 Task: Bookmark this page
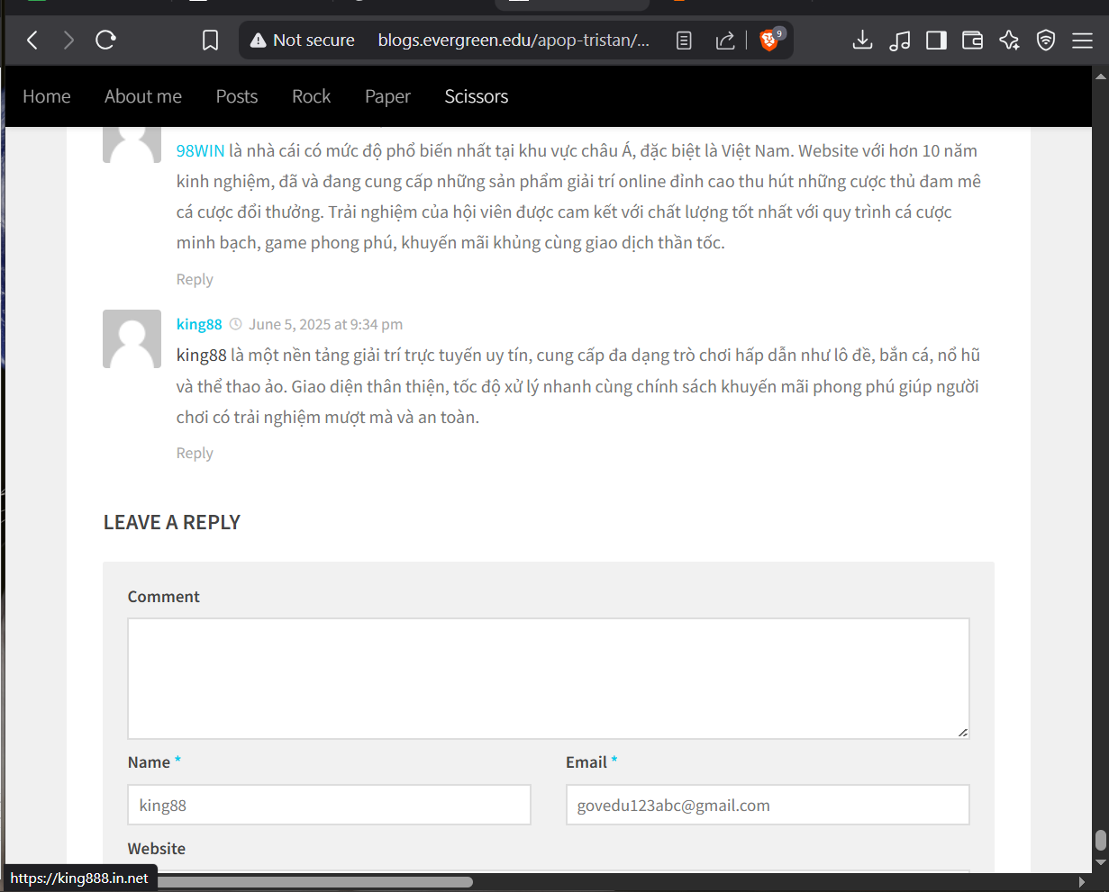coord(210,40)
